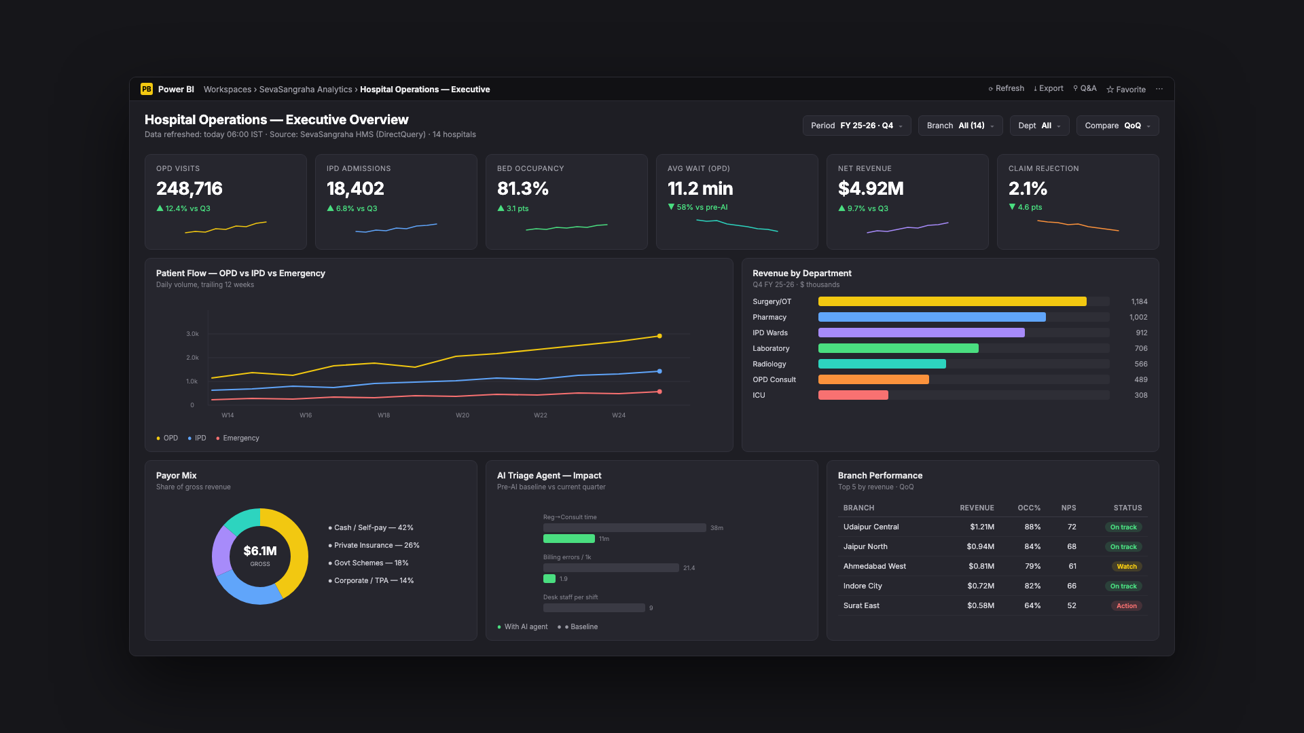Screen dimensions: 1304x733
Task: Select the OPD Consult revenue bar
Action: click(873, 379)
